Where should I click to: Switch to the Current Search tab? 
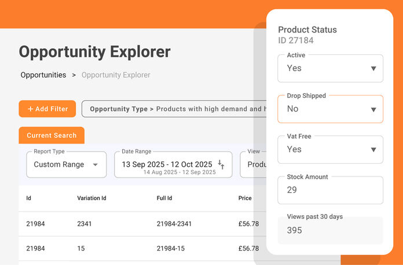(x=52, y=135)
